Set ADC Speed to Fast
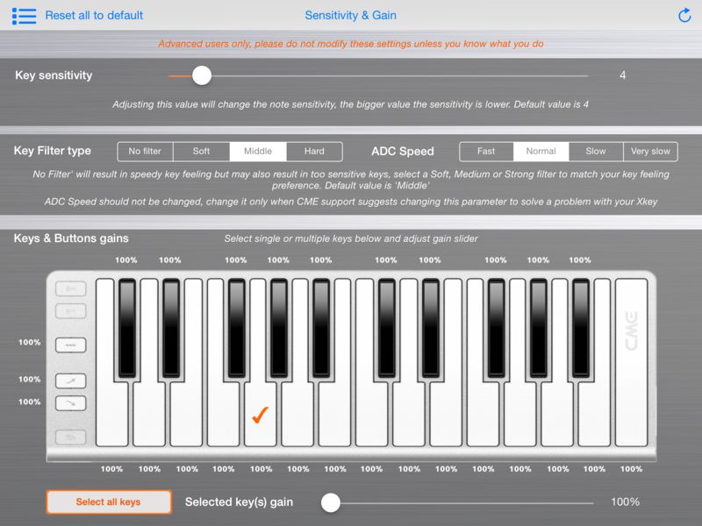 tap(486, 152)
